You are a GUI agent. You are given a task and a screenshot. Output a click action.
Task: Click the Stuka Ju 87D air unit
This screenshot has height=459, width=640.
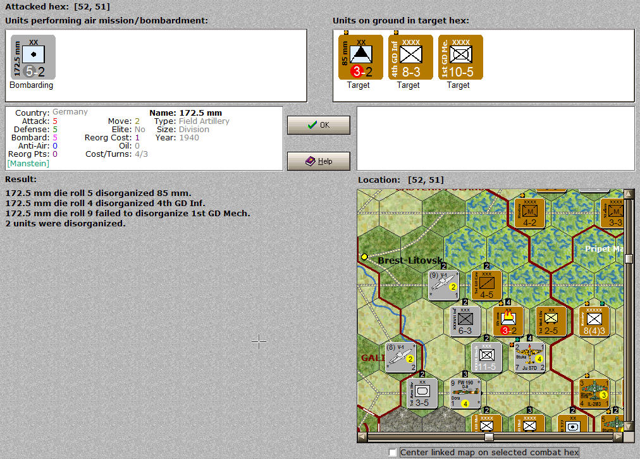click(529, 357)
